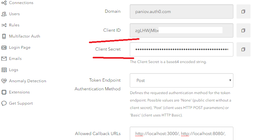Copy the Domain value with the copy icon
Viewport: 268px width, 140px height.
pos(243,11)
